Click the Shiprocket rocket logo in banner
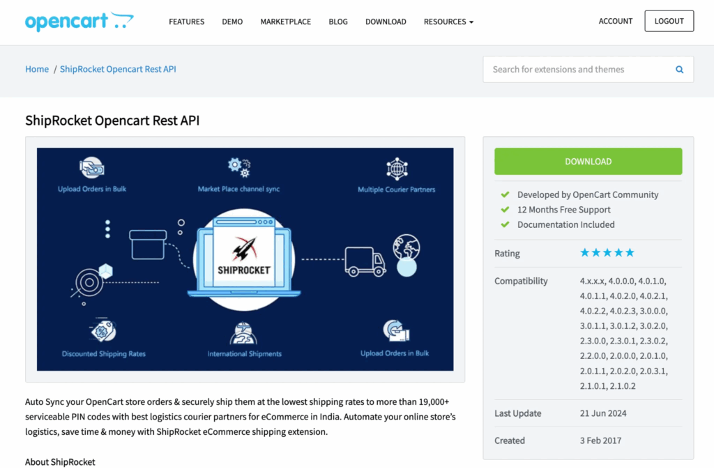The width and height of the screenshot is (714, 469). (x=244, y=249)
